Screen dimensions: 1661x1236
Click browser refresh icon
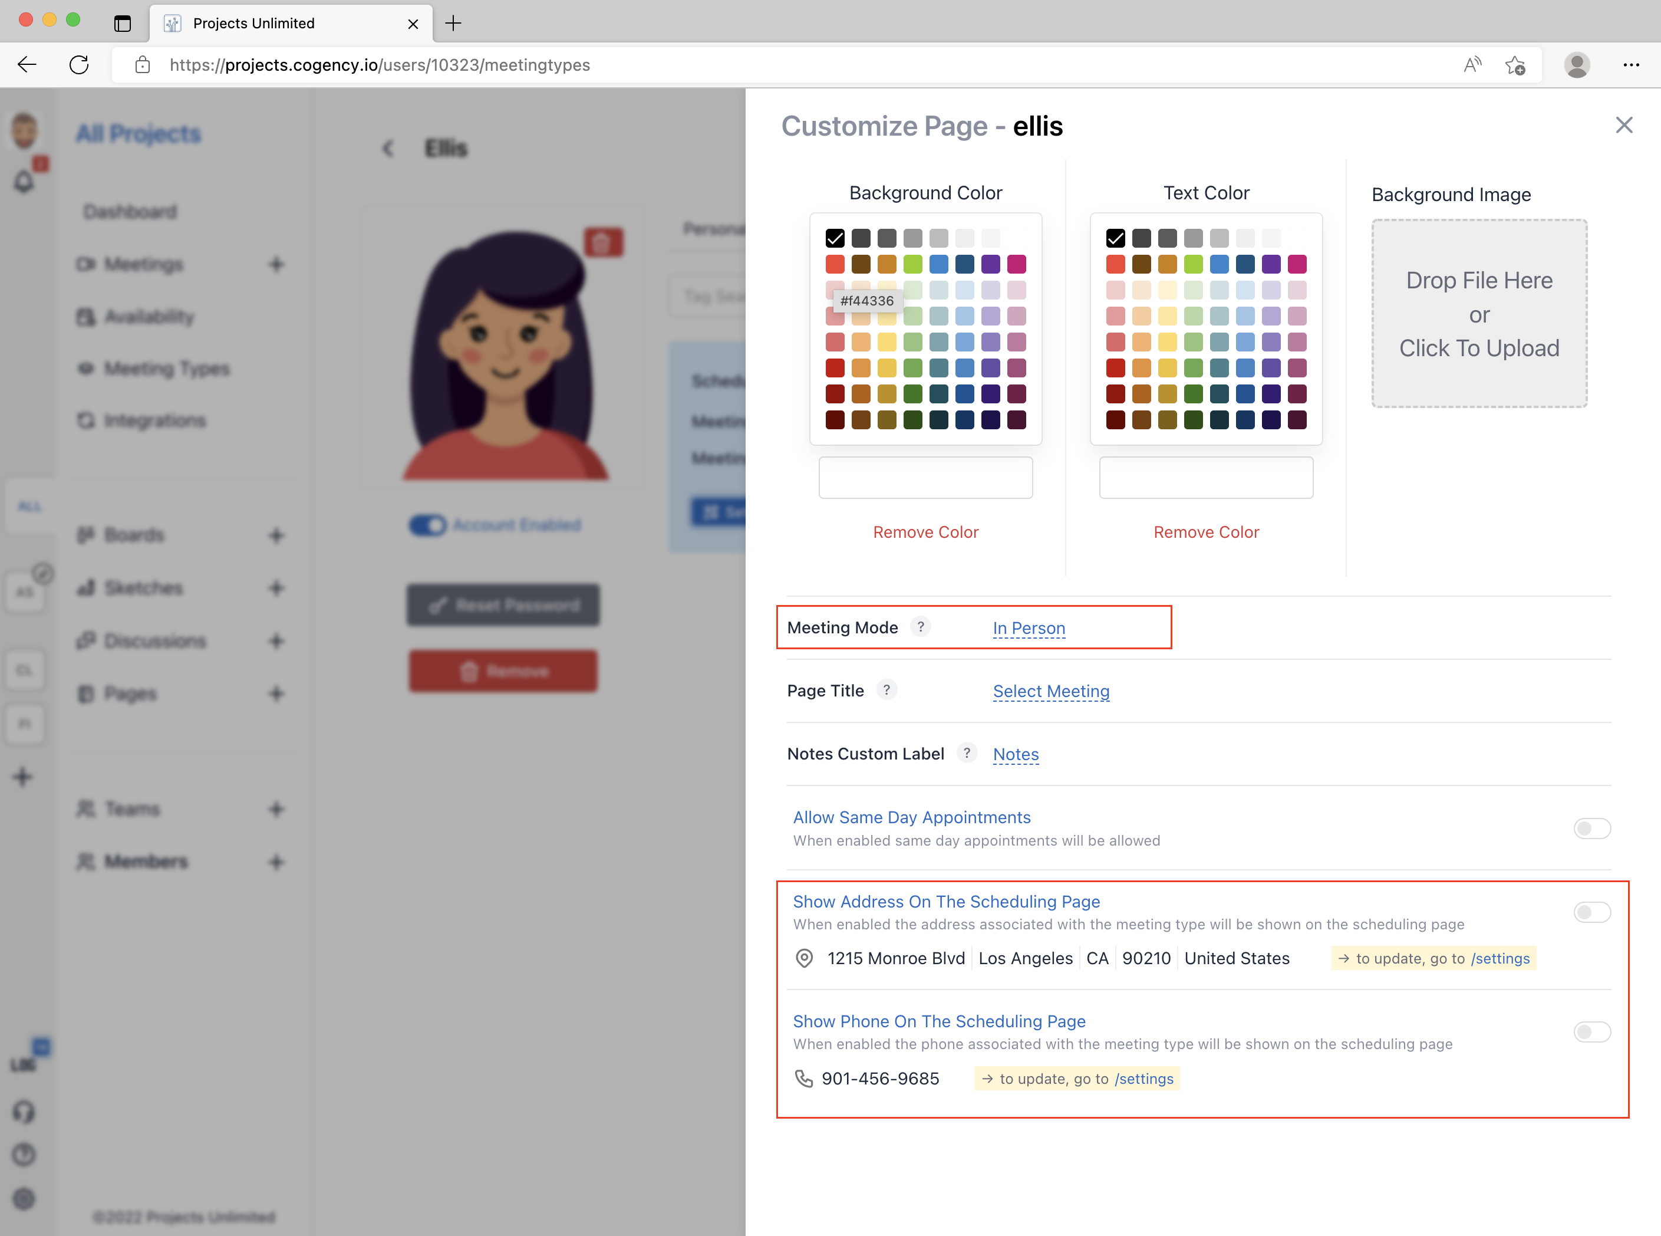pos(79,65)
